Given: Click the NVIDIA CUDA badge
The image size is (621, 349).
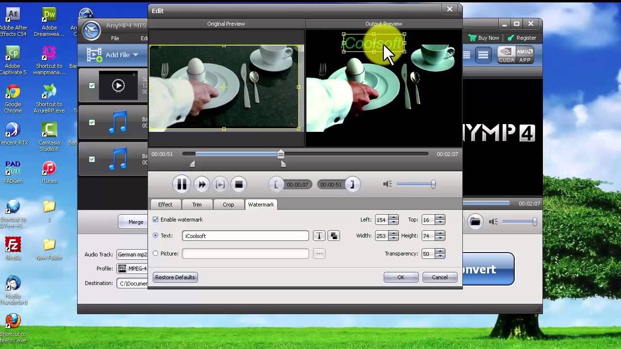Looking at the screenshot, I should pos(506,55).
